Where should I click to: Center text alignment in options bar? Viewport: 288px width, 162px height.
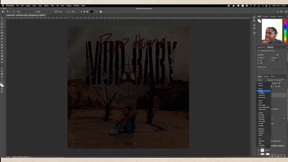click(84, 12)
